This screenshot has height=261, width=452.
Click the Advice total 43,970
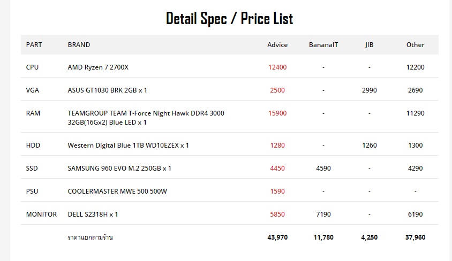(x=277, y=237)
